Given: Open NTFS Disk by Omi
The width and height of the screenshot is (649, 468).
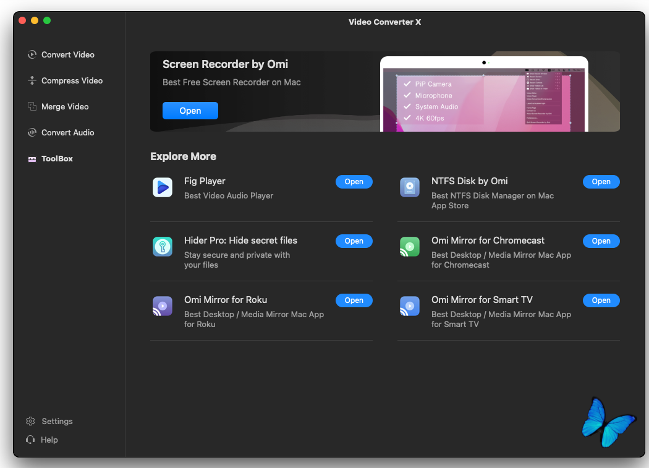Looking at the screenshot, I should tap(601, 182).
